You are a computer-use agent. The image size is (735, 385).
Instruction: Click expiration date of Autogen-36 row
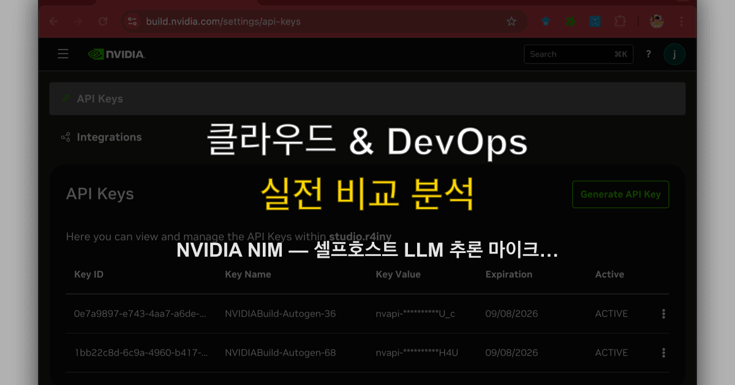point(512,314)
